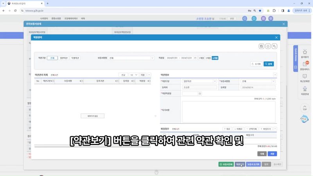Open the 즐겨찾기 star icon in quick menu
This screenshot has height=176, width=313.
coord(305,52)
